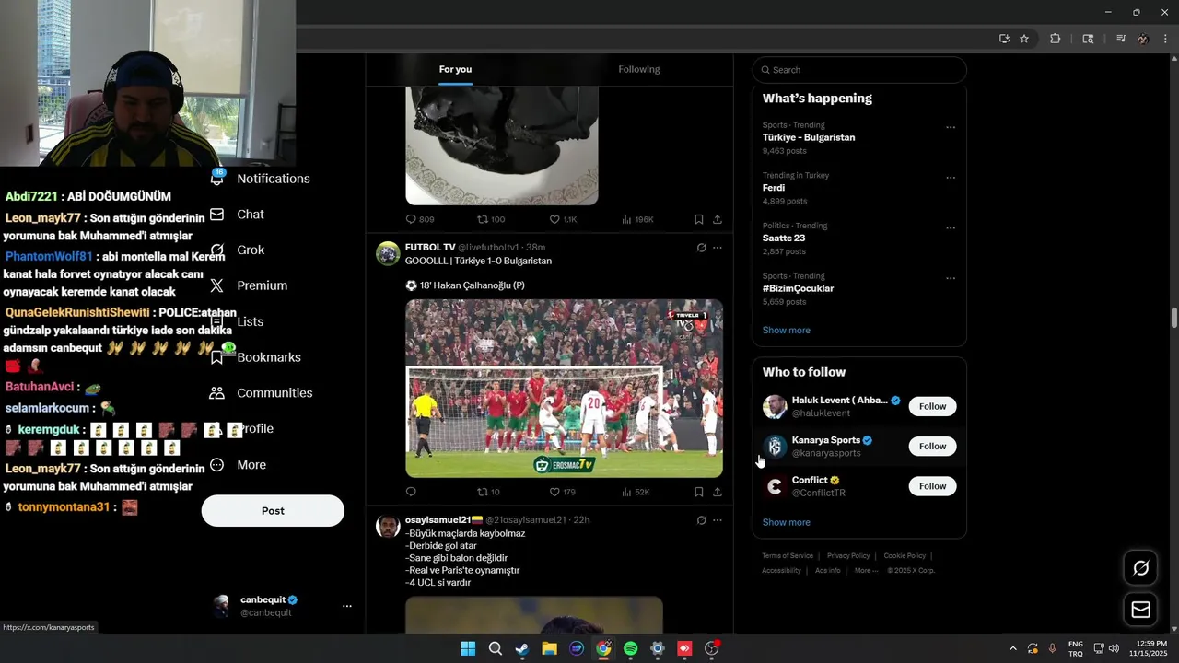The width and height of the screenshot is (1179, 663).
Task: Click the Chat envelope icon in sidebar
Action: click(x=216, y=215)
